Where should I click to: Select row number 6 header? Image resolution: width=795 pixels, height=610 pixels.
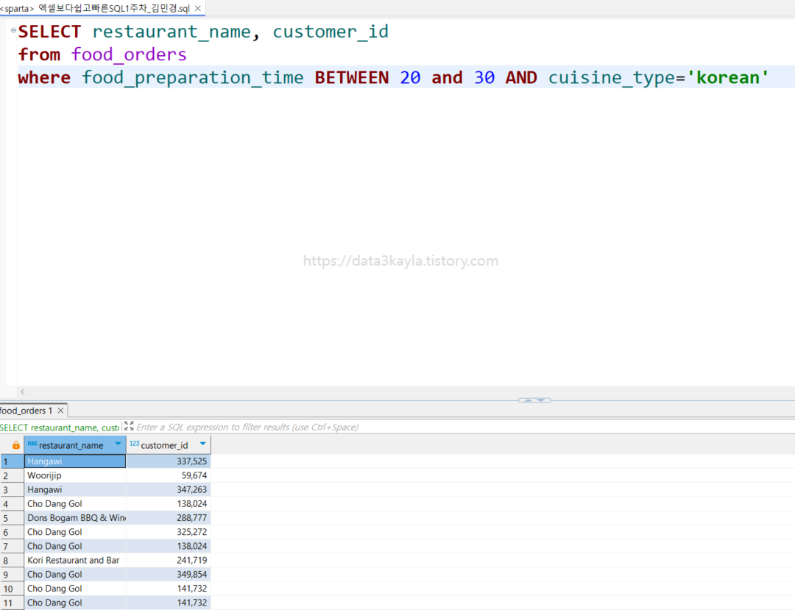(x=12, y=533)
